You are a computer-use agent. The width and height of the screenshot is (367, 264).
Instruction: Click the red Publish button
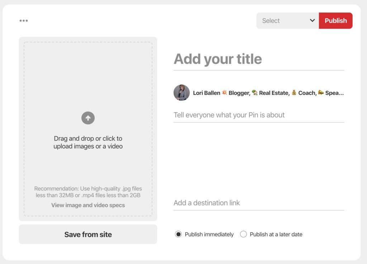pyautogui.click(x=335, y=20)
